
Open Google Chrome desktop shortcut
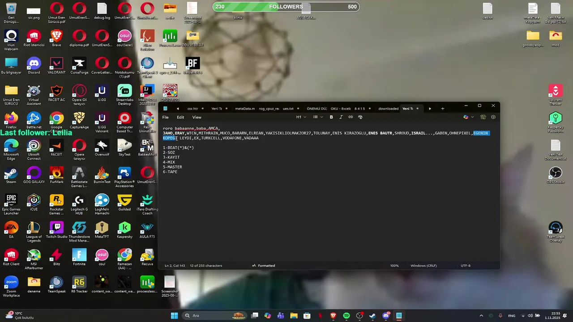pos(56,123)
